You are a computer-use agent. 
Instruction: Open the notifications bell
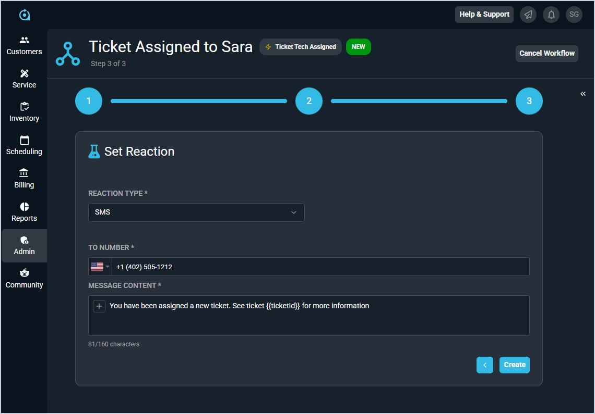coord(551,15)
